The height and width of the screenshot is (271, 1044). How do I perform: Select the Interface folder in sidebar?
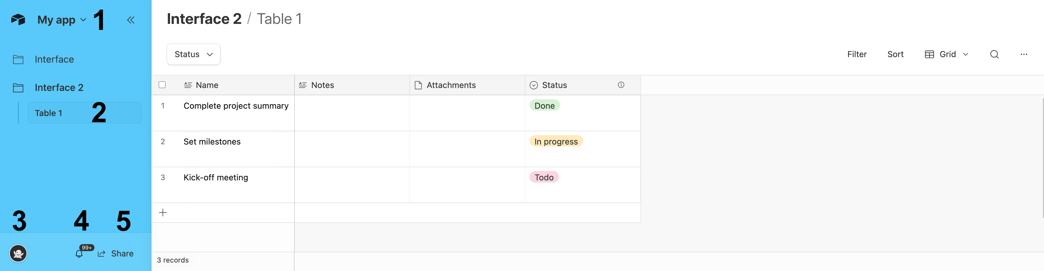(54, 59)
